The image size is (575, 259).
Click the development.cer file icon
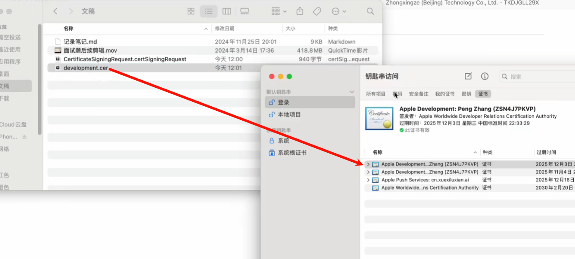[x=58, y=68]
